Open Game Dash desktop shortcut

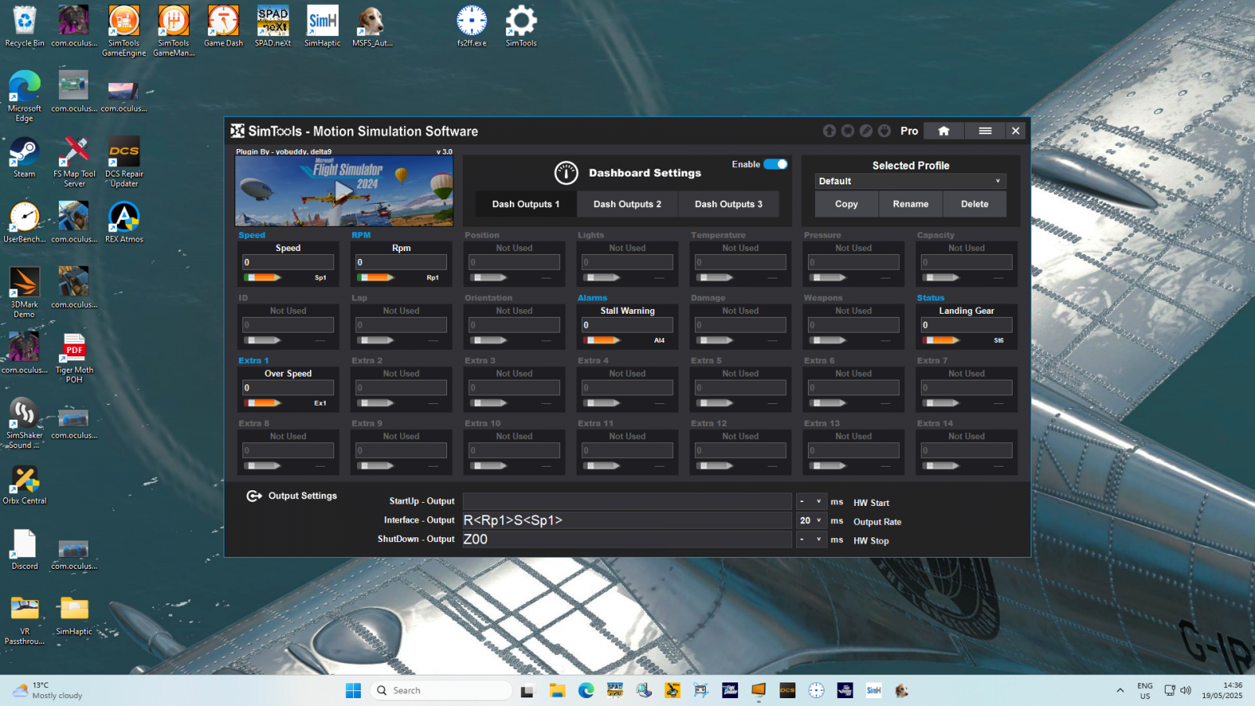pos(224,27)
